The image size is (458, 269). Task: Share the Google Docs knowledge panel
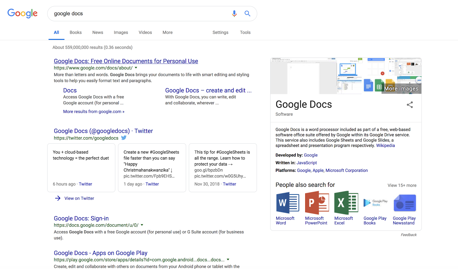tap(410, 105)
